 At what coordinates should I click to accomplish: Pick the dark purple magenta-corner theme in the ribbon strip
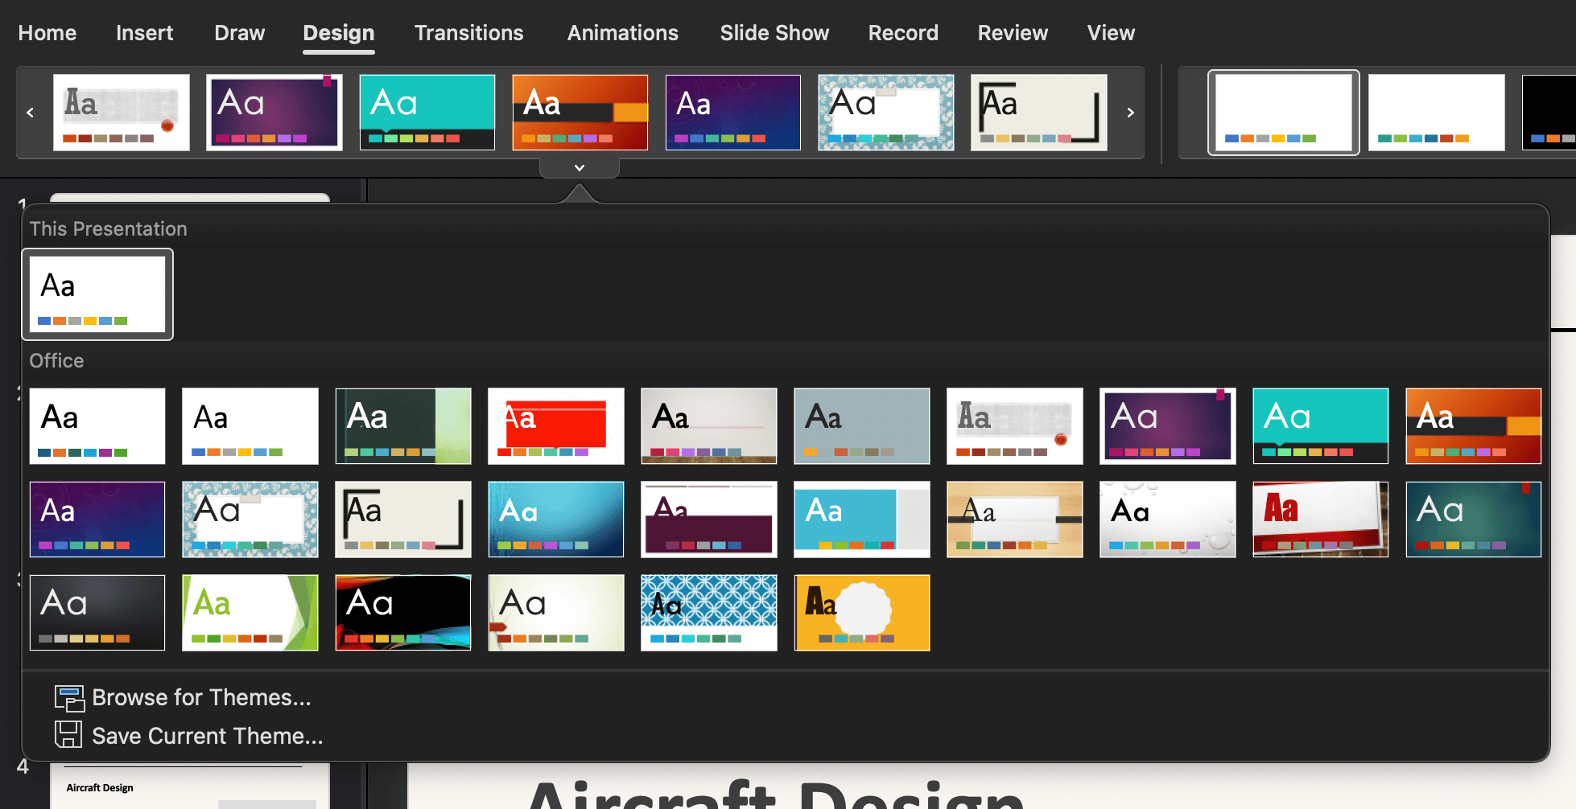274,113
